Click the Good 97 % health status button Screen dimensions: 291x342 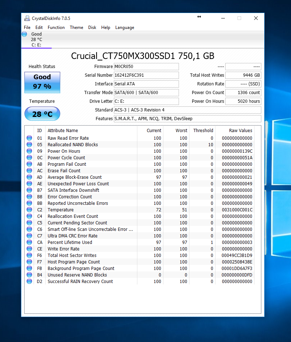point(42,83)
